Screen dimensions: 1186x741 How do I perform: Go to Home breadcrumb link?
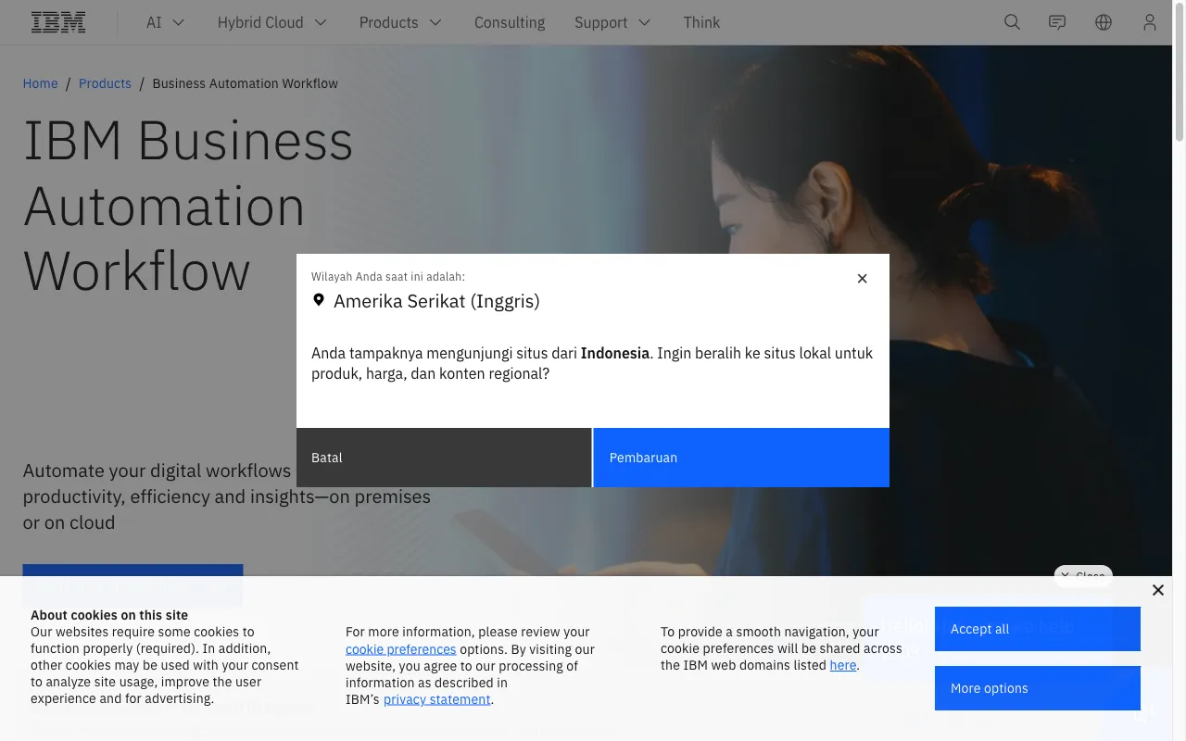[x=40, y=83]
